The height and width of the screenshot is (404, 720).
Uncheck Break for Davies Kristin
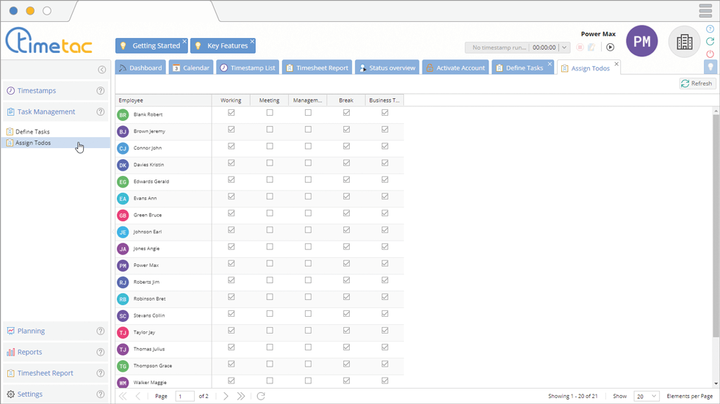pos(347,163)
